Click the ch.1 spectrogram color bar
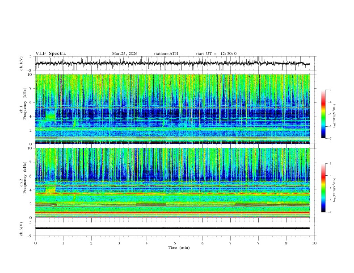Viewport: 354px width, 273px height. (323, 114)
